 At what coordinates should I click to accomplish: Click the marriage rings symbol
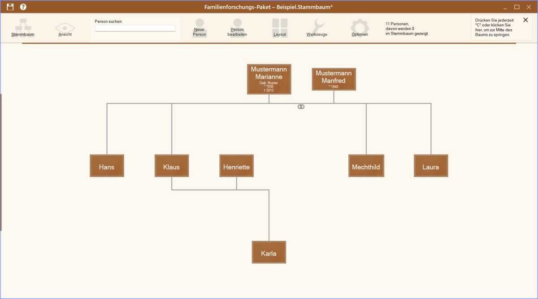click(x=301, y=107)
